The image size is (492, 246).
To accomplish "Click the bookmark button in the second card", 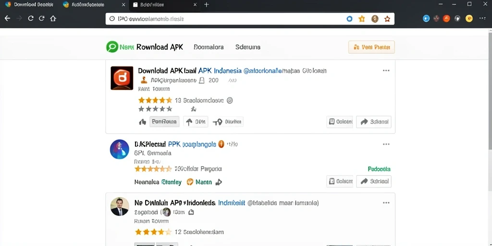I will 340,181.
